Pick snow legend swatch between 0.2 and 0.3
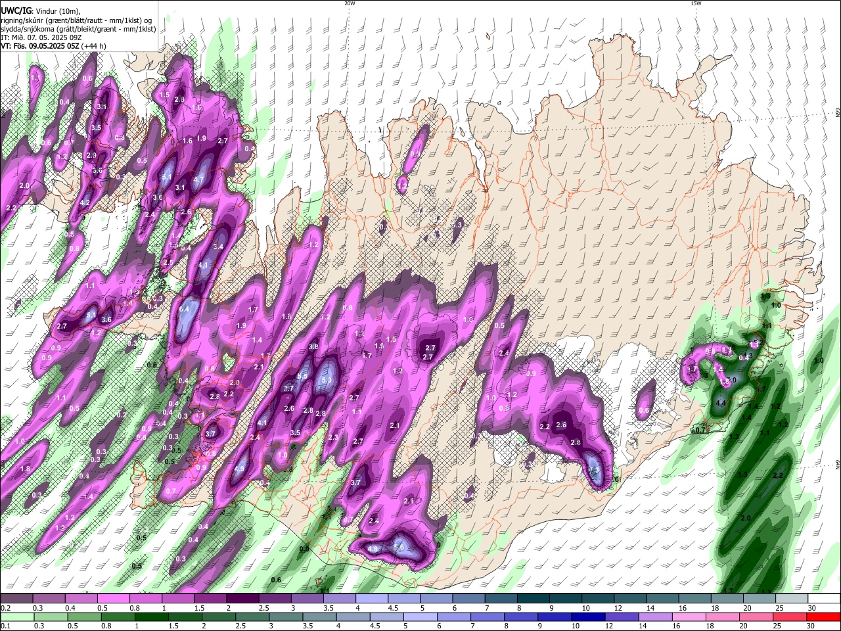Screen dimensions: 841x631 pyautogui.click(x=16, y=599)
